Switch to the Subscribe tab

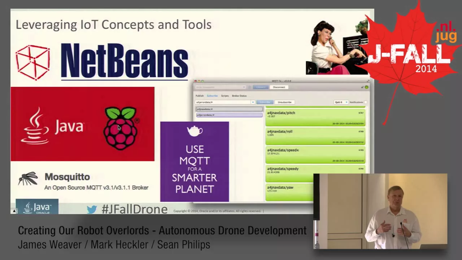pos(212,96)
